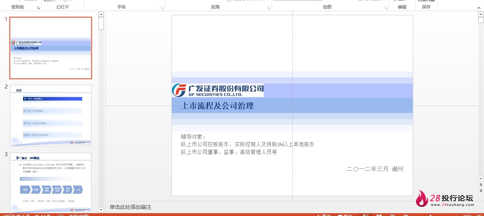Click the main editing area scrollbar thumb
The image size is (484, 216).
(x=481, y=20)
